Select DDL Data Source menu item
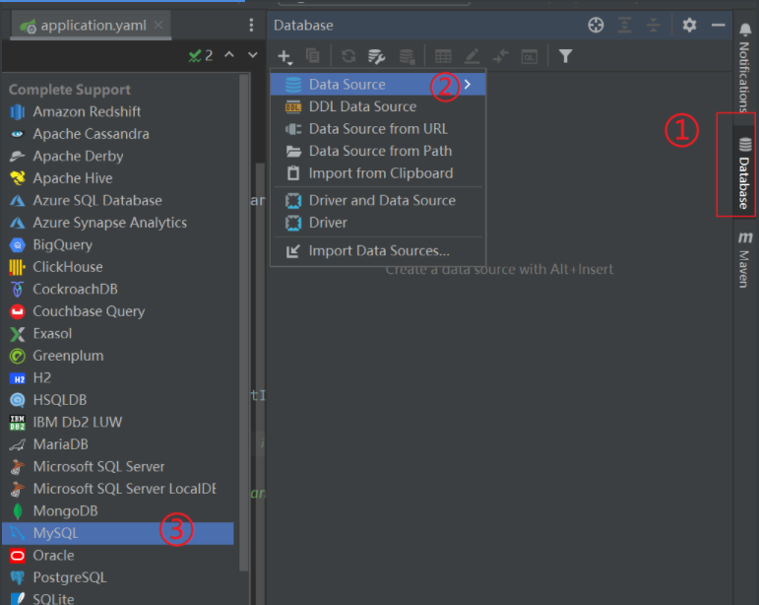The image size is (759, 605). pyautogui.click(x=378, y=106)
